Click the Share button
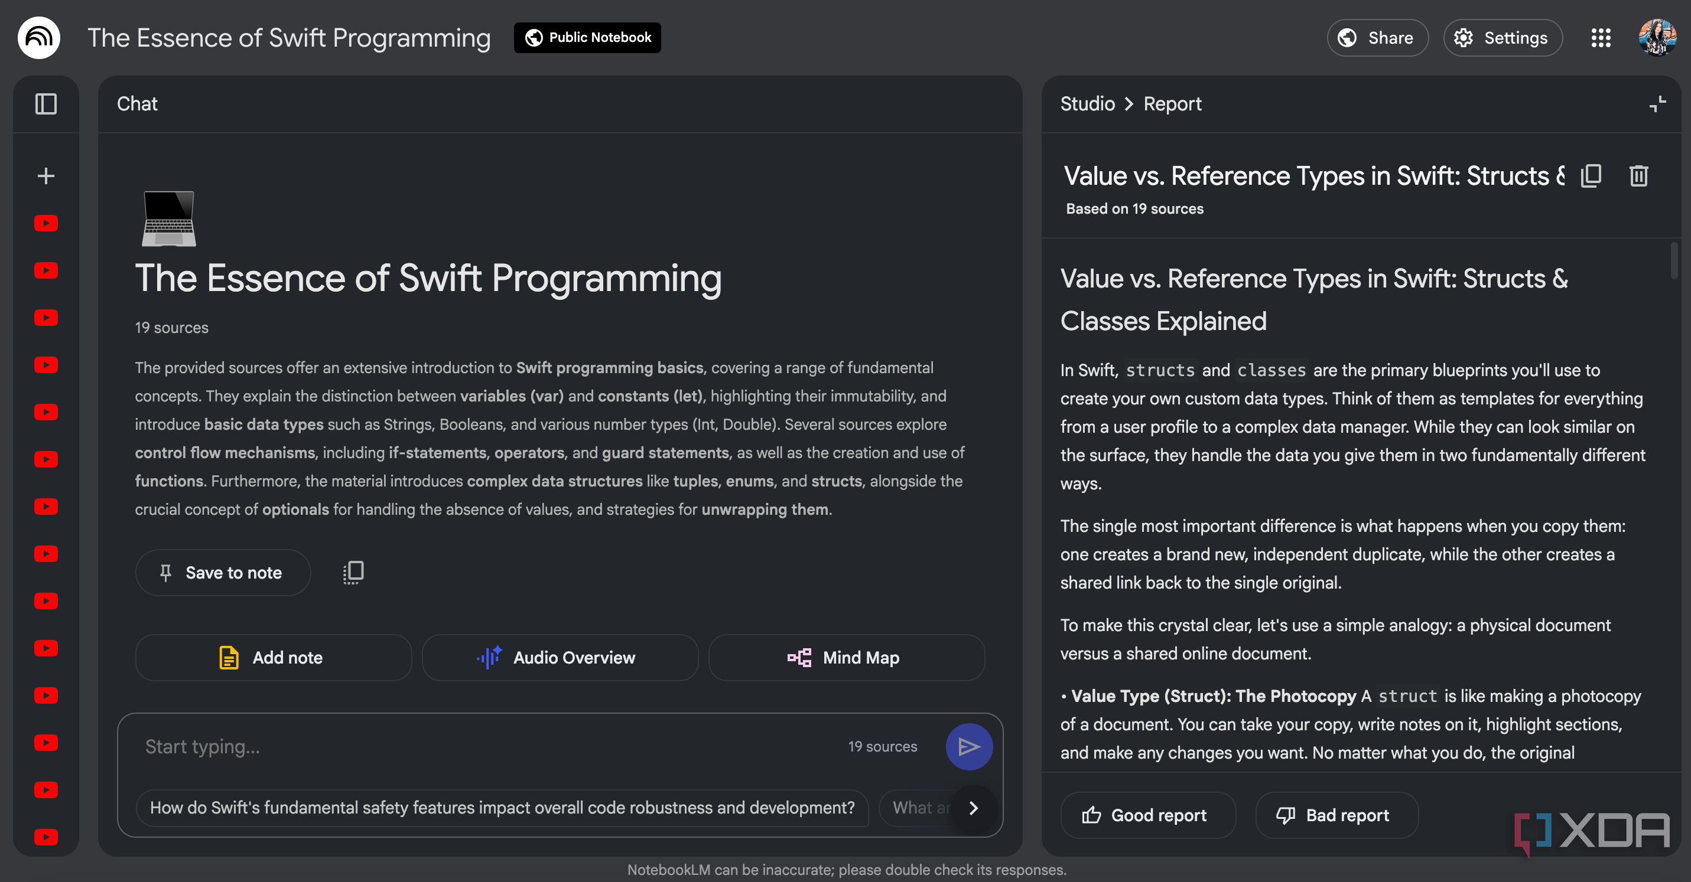 (1377, 38)
